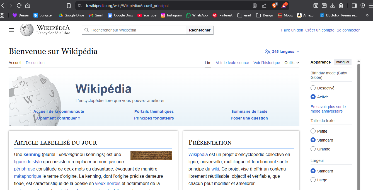Open the browser downloads icon
This screenshot has width=373, height=190.
pos(332,6)
